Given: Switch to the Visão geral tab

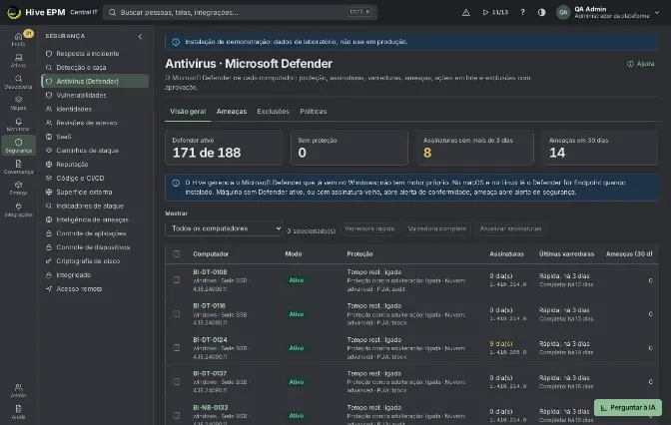Looking at the screenshot, I should tap(188, 111).
